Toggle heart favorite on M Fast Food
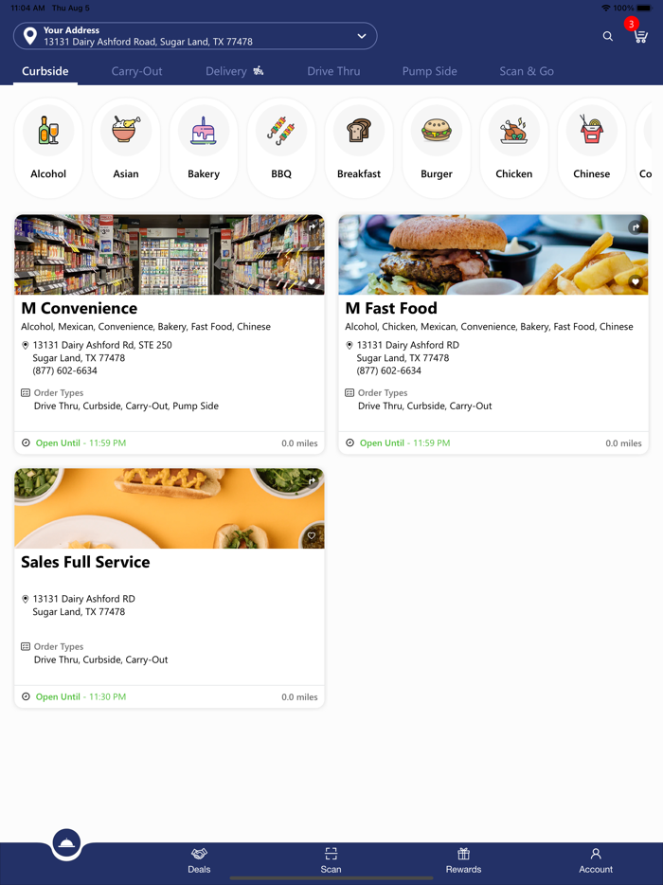Screen dimensions: 663x885 coord(636,281)
